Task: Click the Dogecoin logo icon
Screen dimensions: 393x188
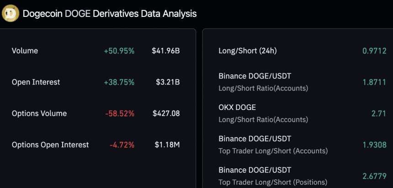Action: click(11, 14)
